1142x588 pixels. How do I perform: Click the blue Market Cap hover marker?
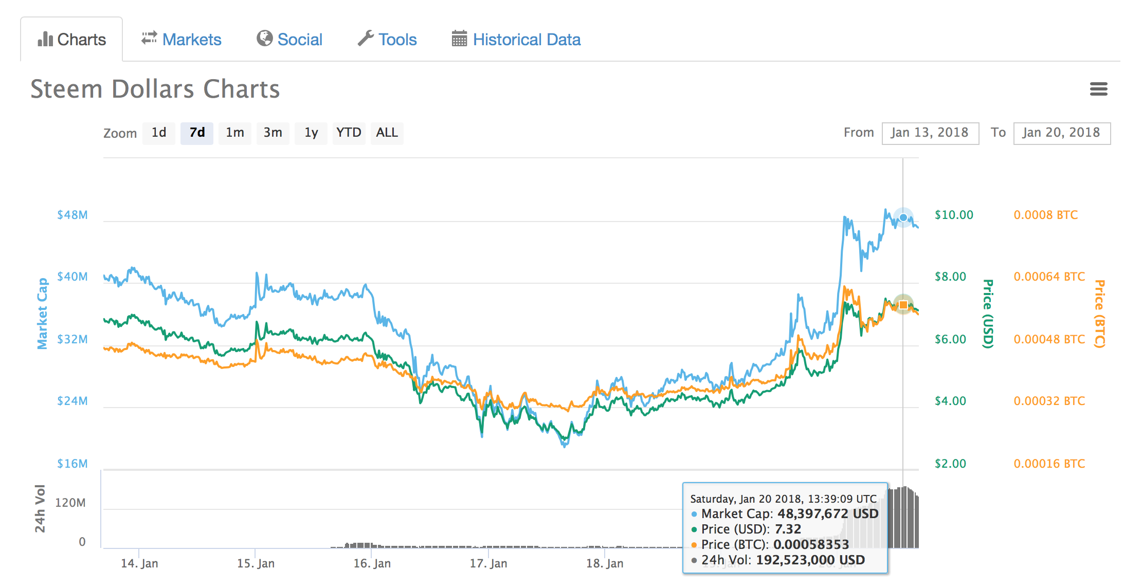(x=903, y=217)
